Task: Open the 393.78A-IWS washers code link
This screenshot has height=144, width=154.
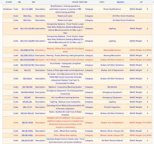Action: click(27, 87)
